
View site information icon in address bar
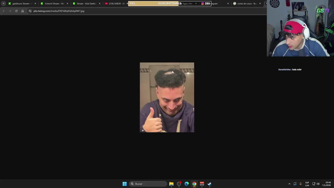[x=30, y=11]
